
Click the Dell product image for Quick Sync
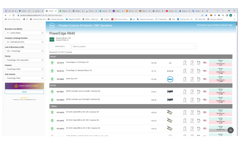click(170, 79)
